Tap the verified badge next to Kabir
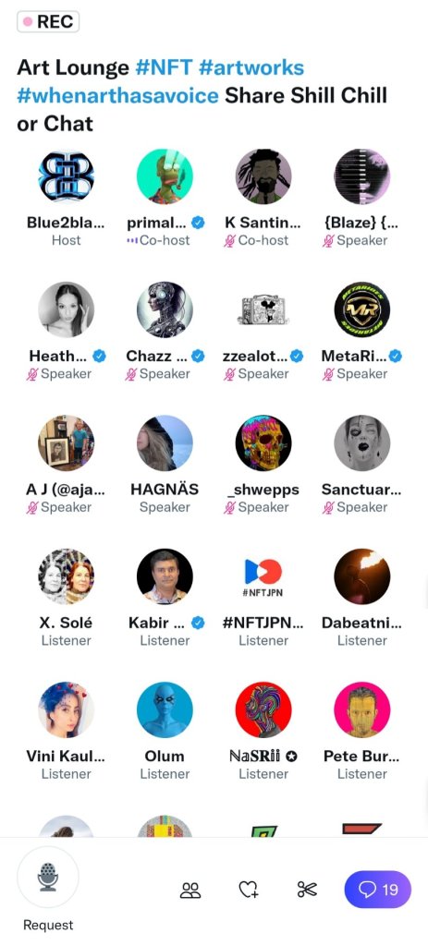 pyautogui.click(x=198, y=623)
